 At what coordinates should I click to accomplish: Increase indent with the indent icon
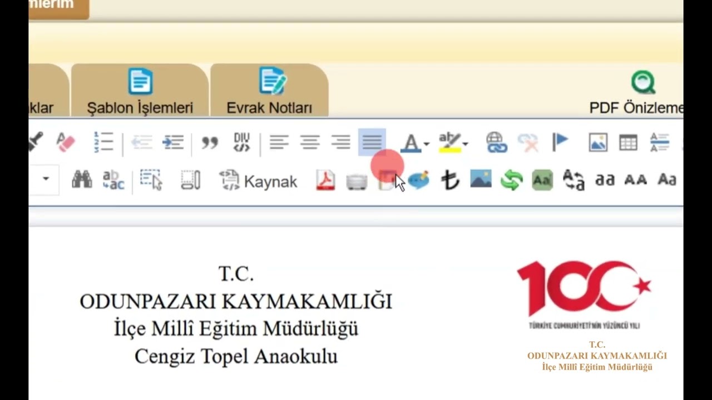tap(173, 143)
